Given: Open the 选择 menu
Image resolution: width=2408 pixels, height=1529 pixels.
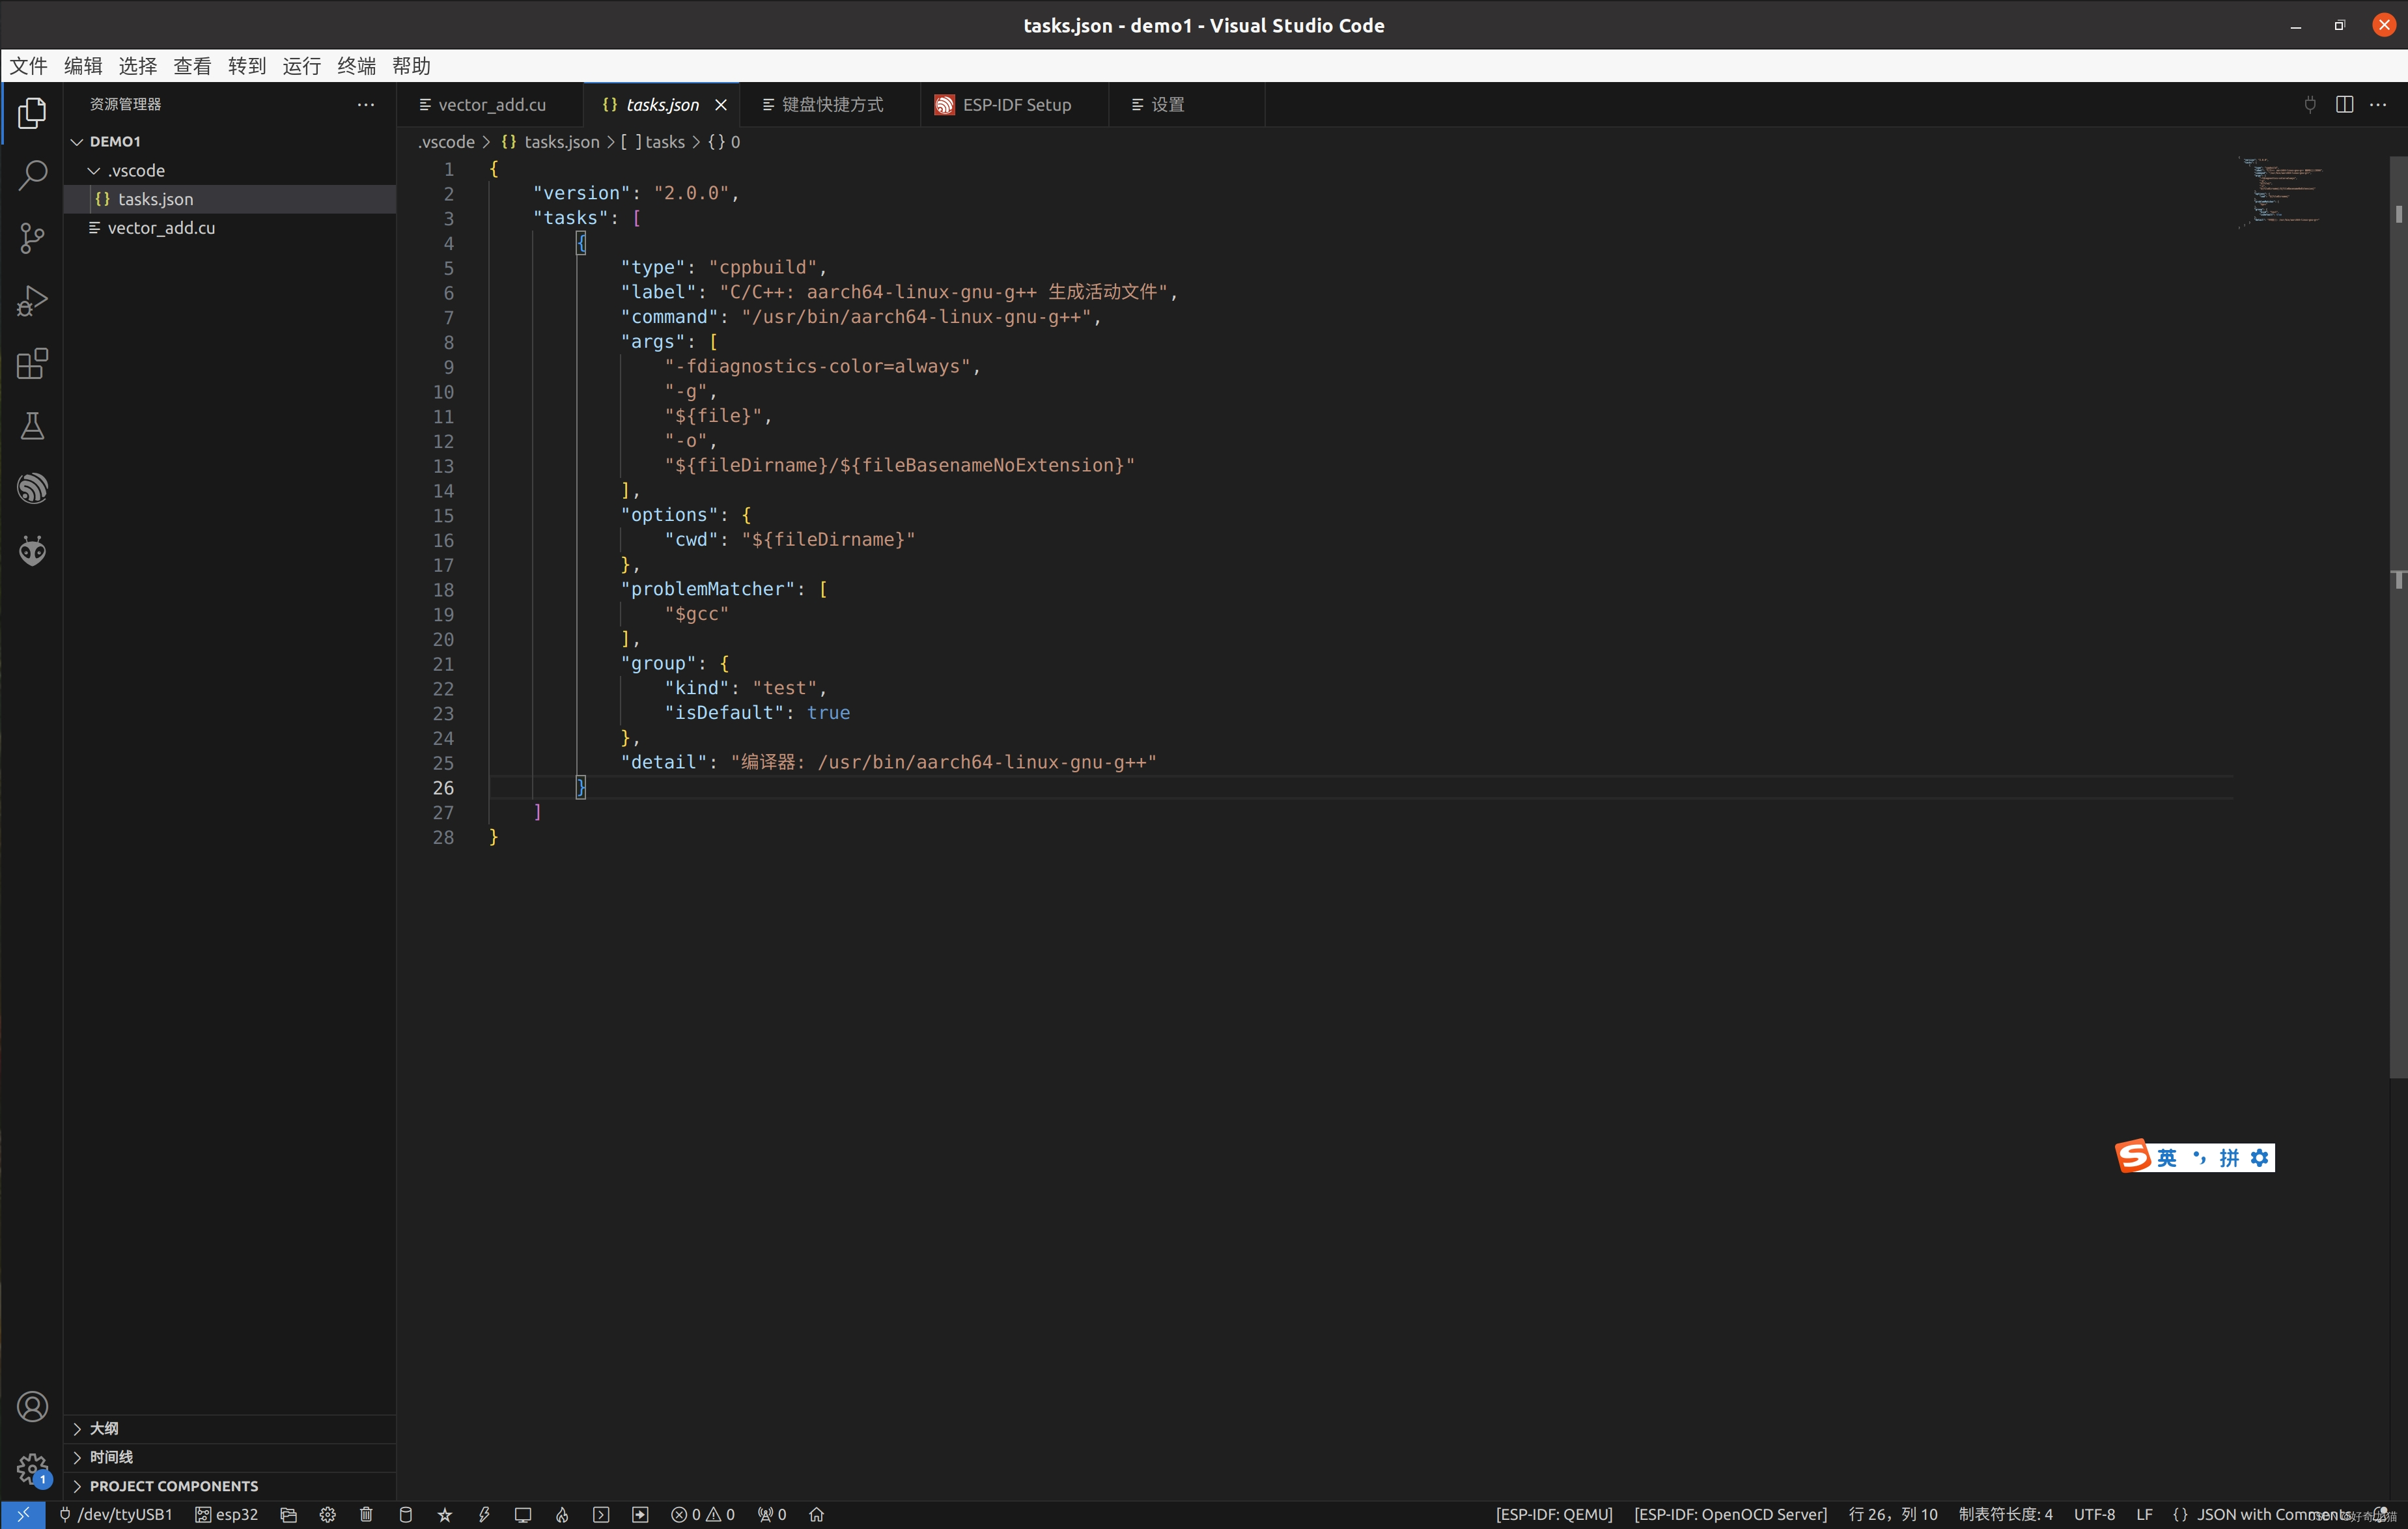Looking at the screenshot, I should (138, 66).
